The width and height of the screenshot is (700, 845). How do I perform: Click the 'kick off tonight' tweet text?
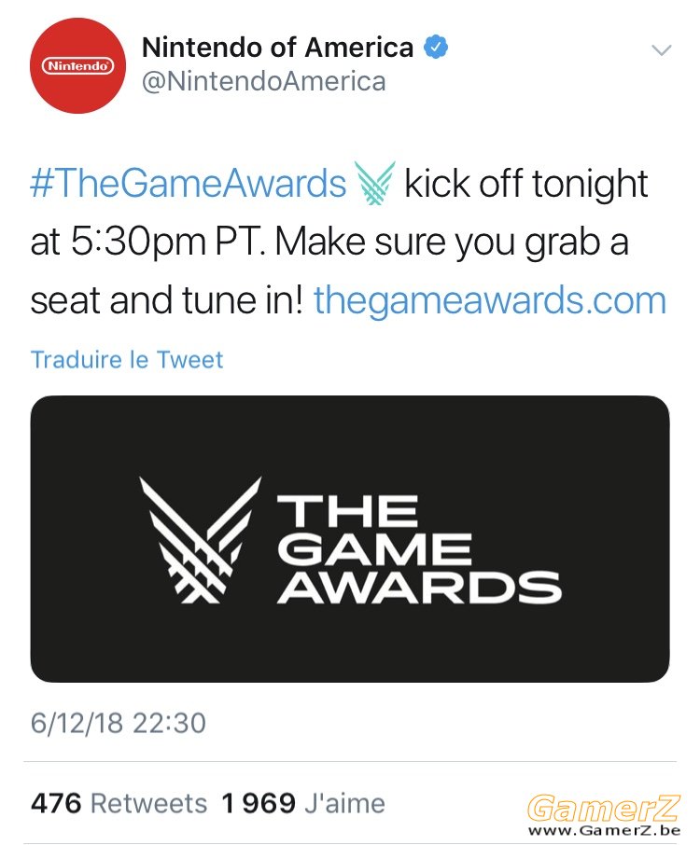coord(526,183)
